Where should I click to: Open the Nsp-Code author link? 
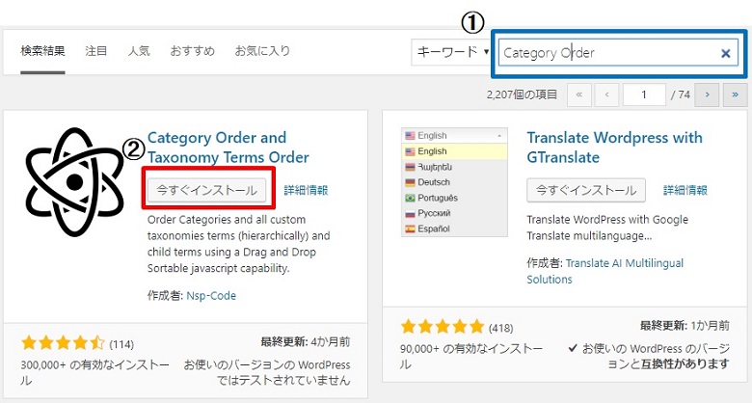(x=212, y=296)
